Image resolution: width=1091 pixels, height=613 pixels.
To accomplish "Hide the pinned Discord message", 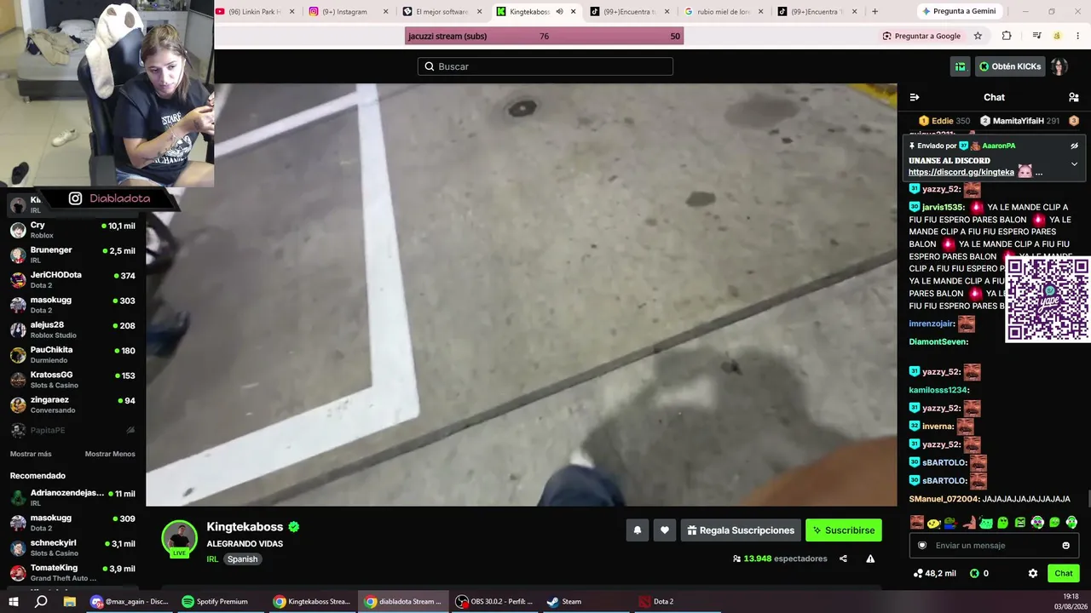I will 1074,146.
